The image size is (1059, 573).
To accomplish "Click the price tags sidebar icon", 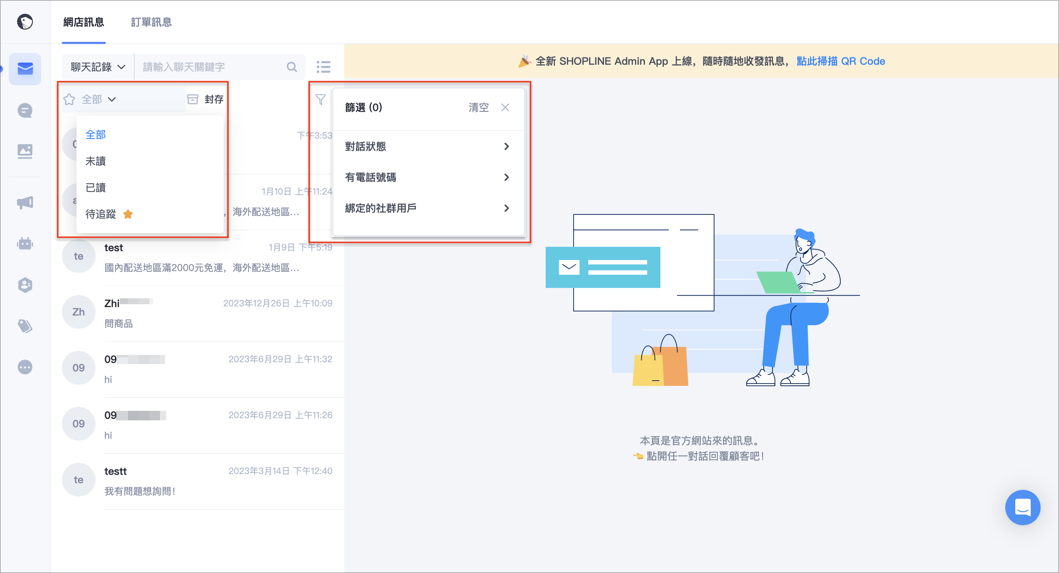I will (x=25, y=326).
